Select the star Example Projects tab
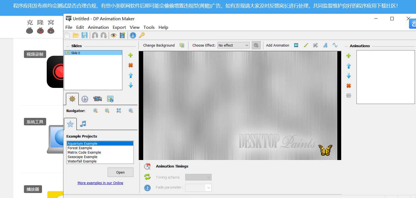Image resolution: width=416 pixels, height=198 pixels. [x=70, y=124]
